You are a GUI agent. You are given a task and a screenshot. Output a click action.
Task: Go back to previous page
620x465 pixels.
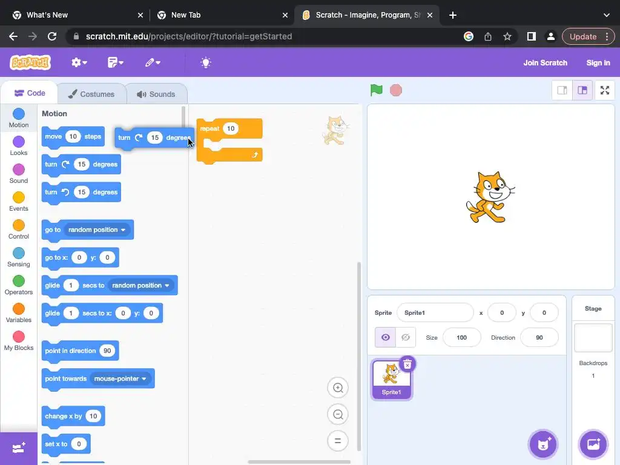pos(13,36)
